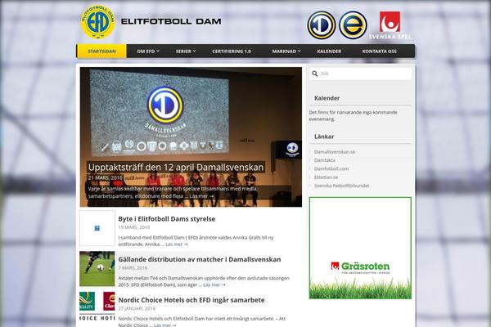The image size is (491, 327).
Task: Open the Certifiering 1.0 menu item
Action: [232, 52]
